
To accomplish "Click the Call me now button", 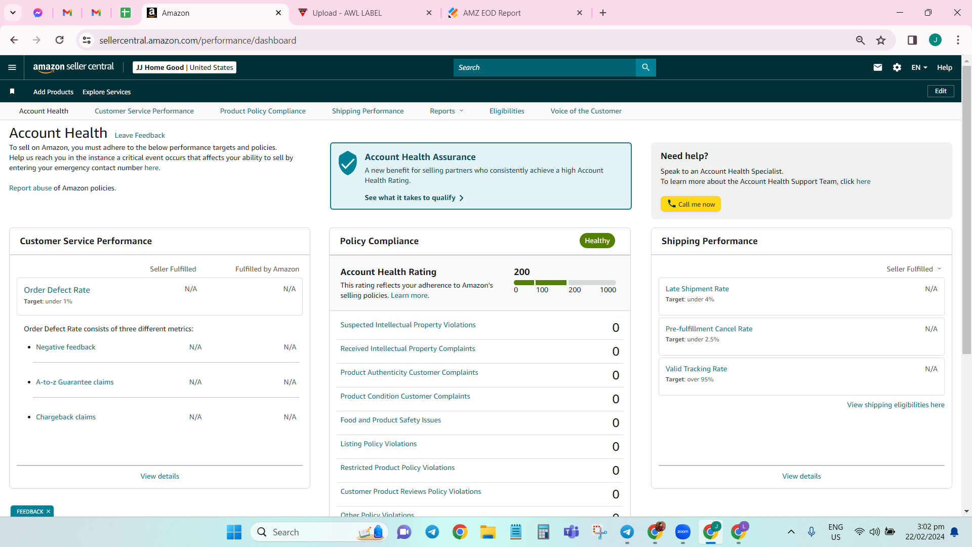I will pos(691,204).
